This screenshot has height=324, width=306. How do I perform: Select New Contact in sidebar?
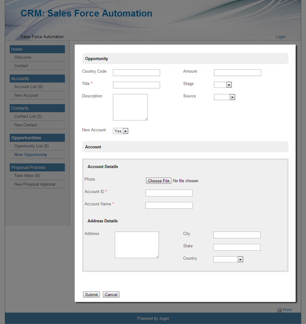tap(26, 125)
